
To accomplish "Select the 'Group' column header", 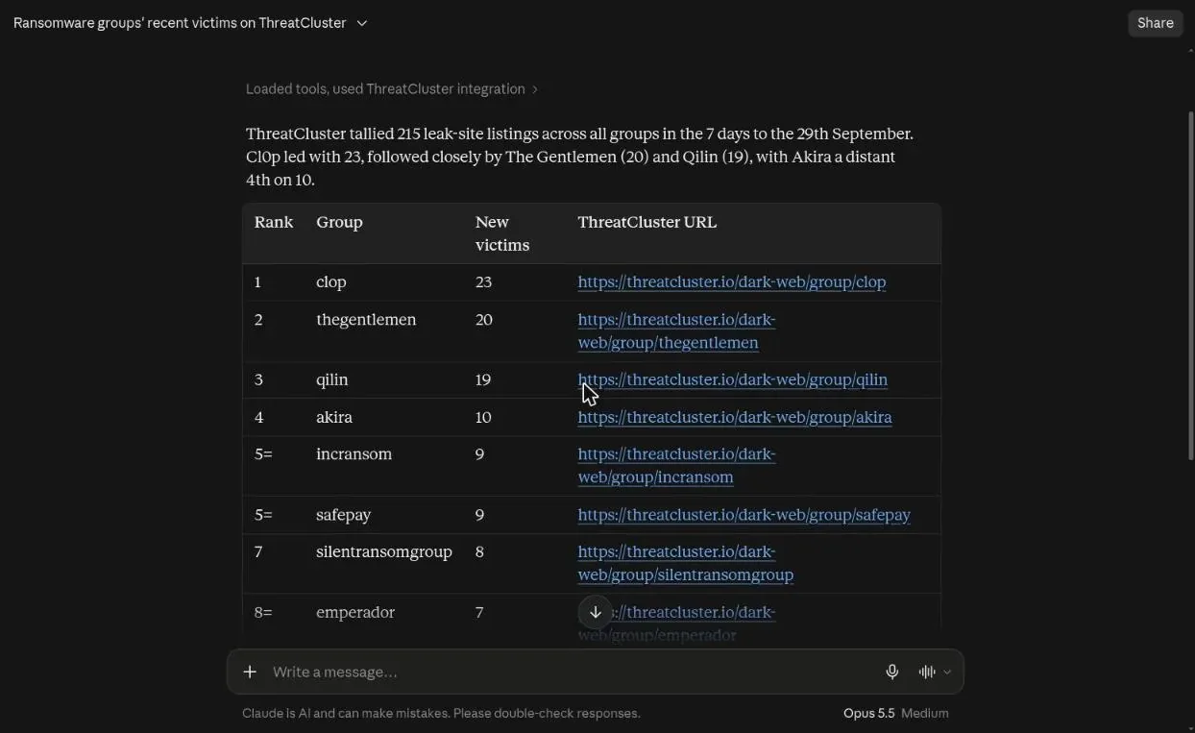I will 339,222.
